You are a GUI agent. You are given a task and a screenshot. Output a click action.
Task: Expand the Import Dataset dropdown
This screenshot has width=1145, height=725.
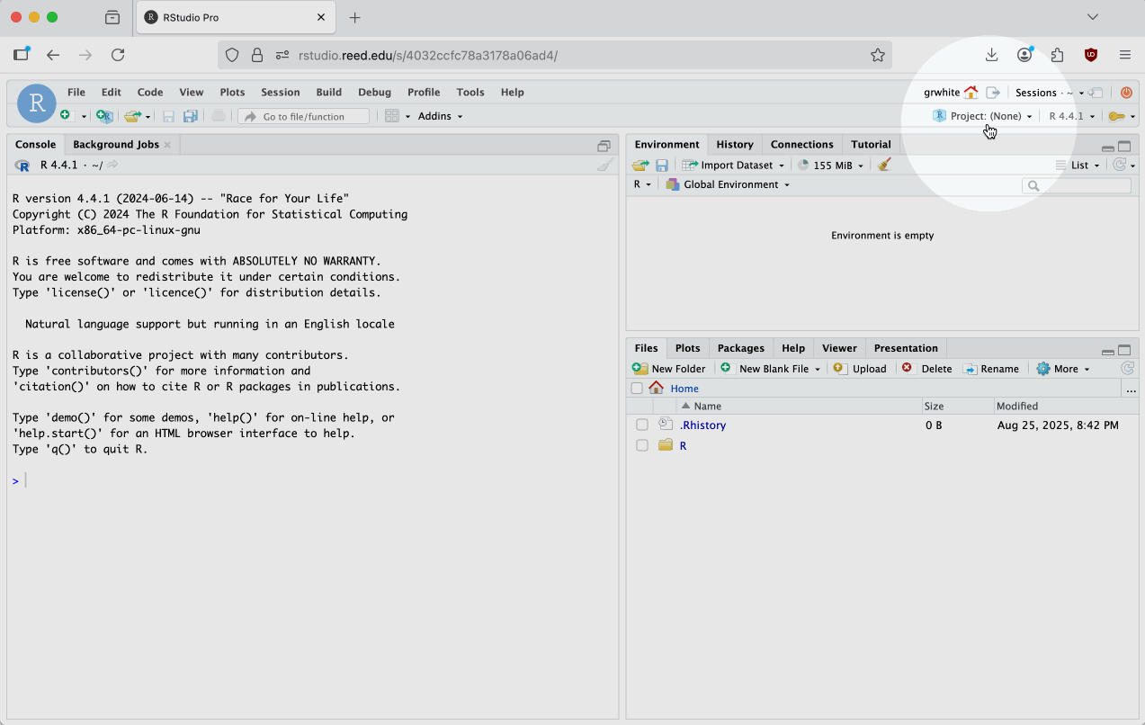click(x=735, y=166)
